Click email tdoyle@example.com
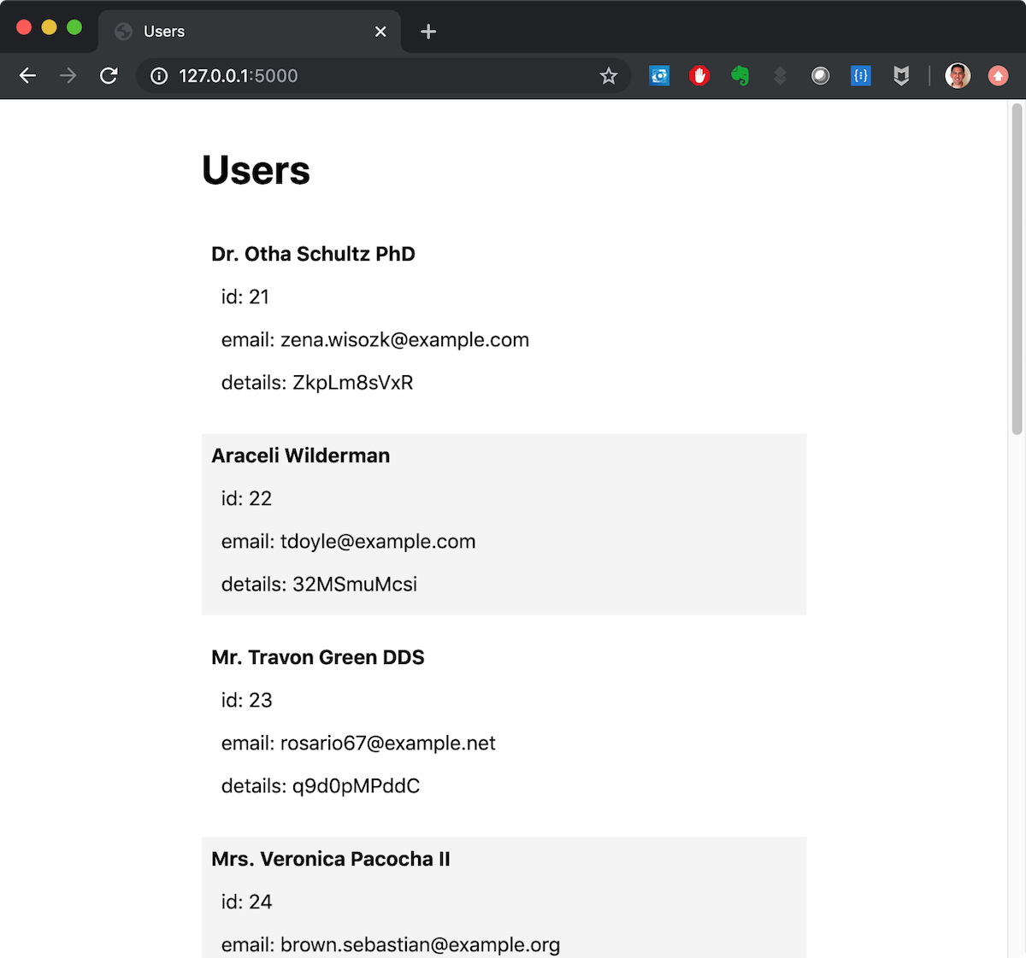This screenshot has width=1026, height=958. 348,542
